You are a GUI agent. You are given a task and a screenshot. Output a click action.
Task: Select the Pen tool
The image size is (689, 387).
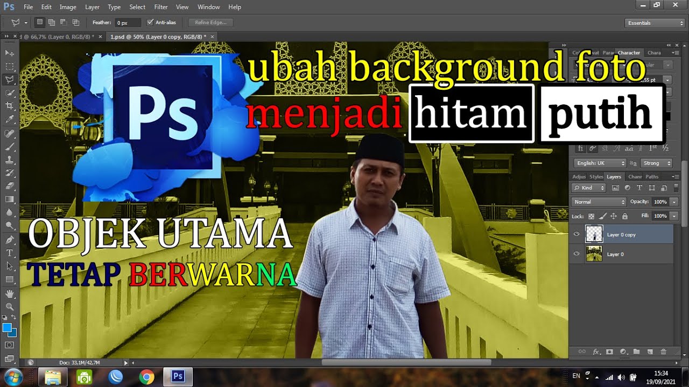click(10, 240)
